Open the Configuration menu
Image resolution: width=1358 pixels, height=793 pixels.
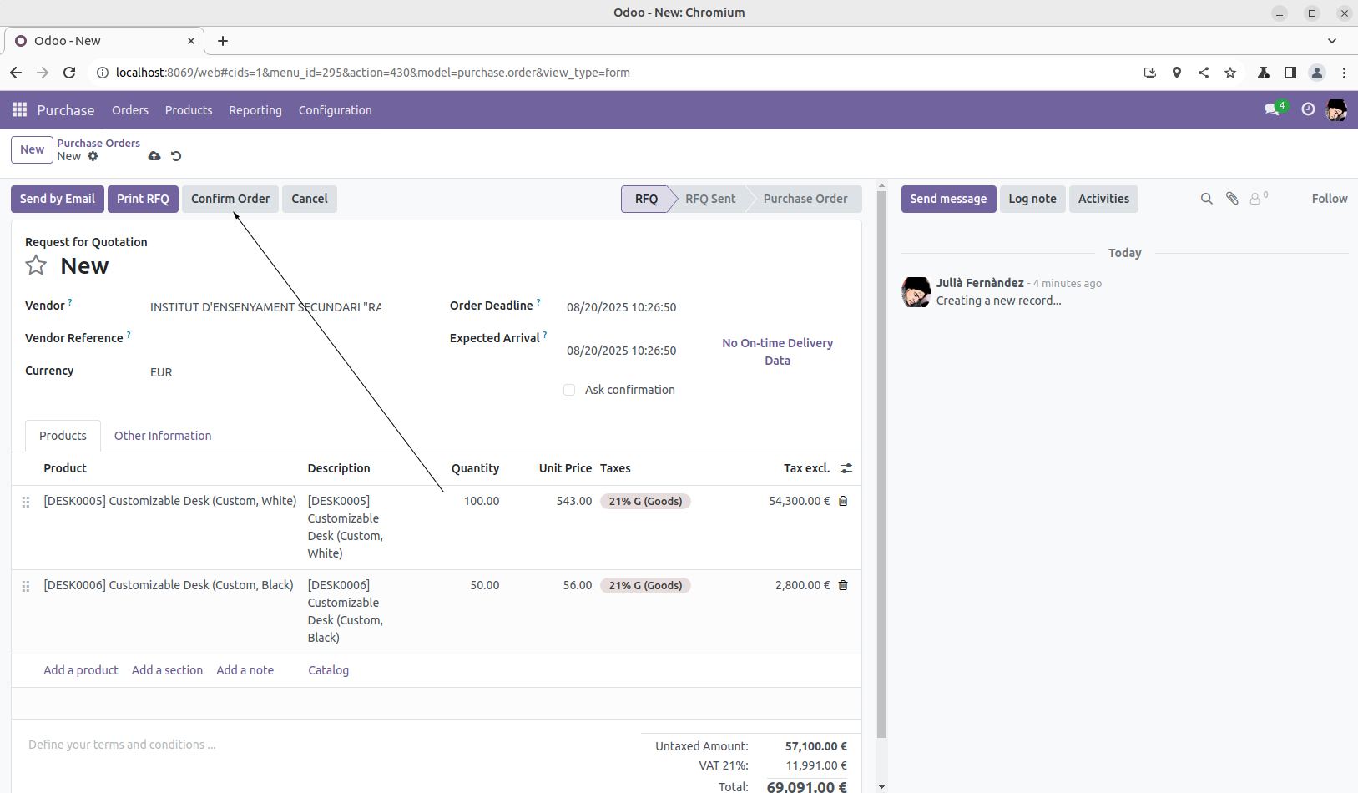[x=335, y=110]
